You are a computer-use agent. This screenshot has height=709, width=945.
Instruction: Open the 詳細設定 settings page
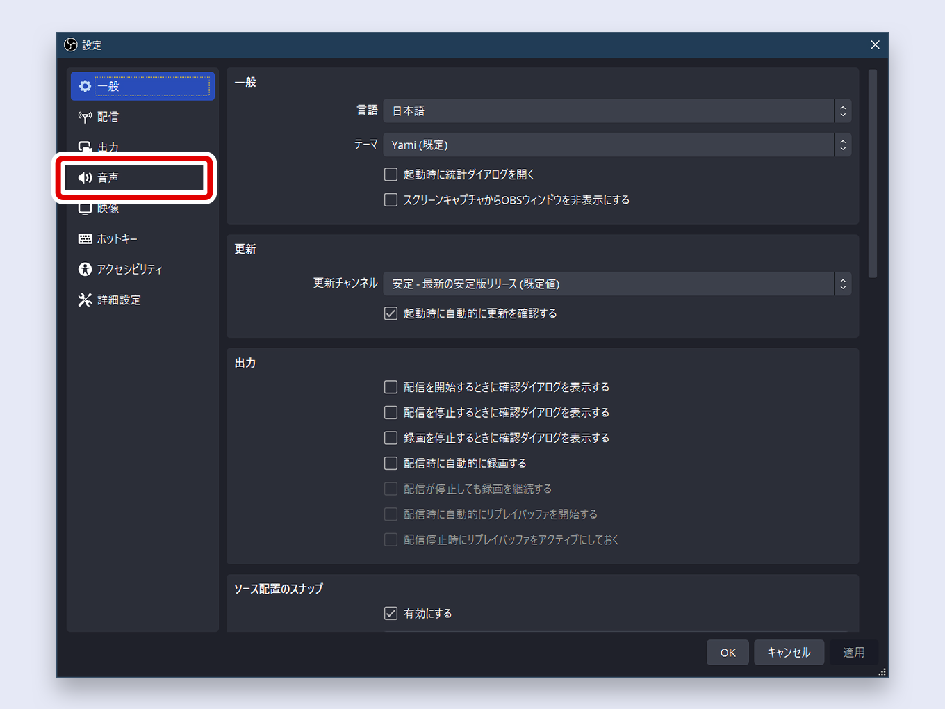pos(142,300)
